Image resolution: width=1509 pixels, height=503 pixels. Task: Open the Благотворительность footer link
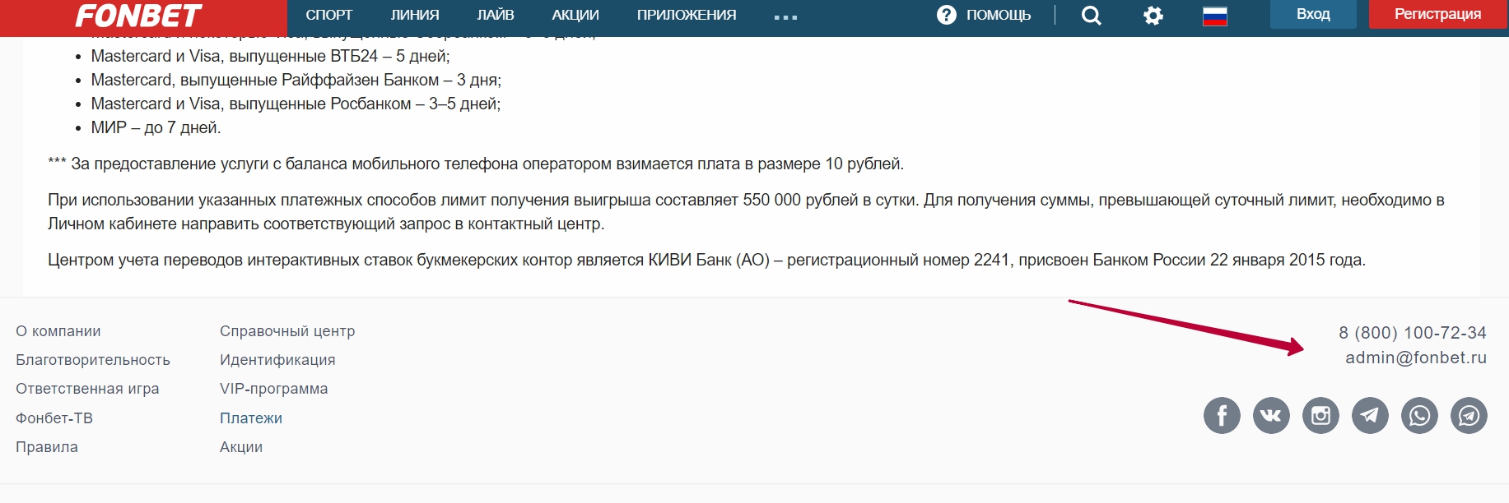click(x=93, y=360)
